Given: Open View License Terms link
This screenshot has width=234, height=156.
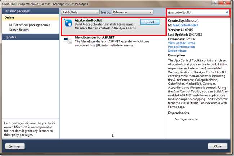Looking at the screenshot, I should [x=181, y=43].
